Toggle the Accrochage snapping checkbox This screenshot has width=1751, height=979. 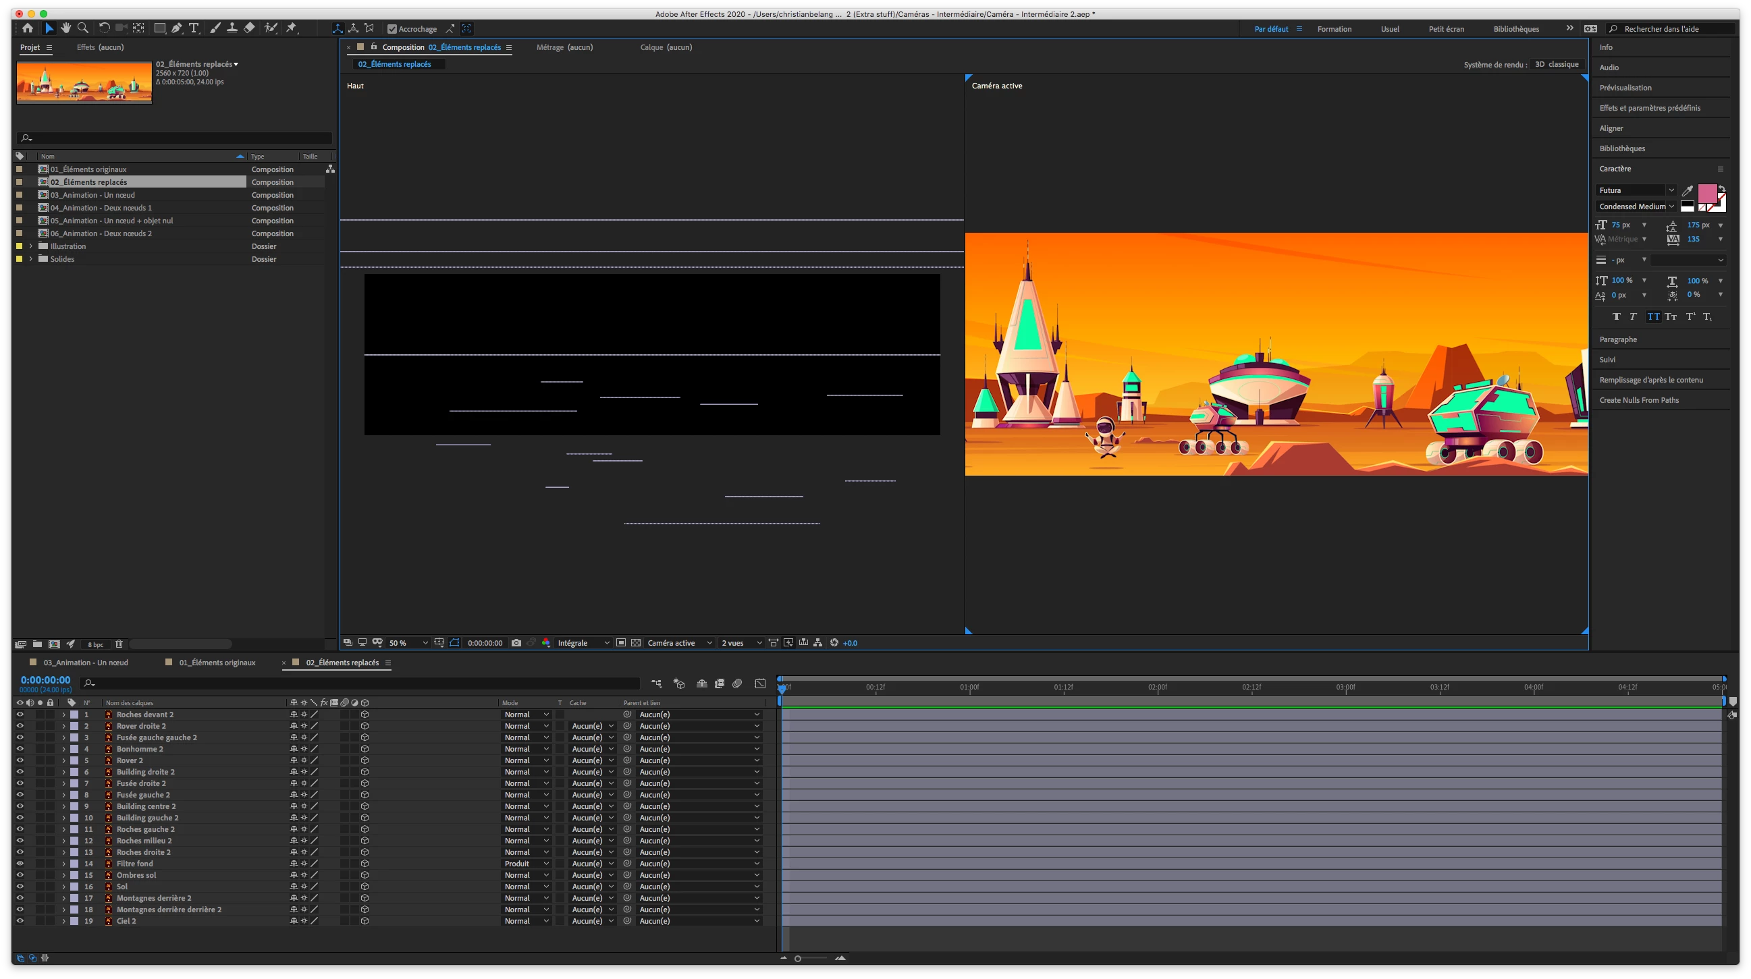point(392,28)
